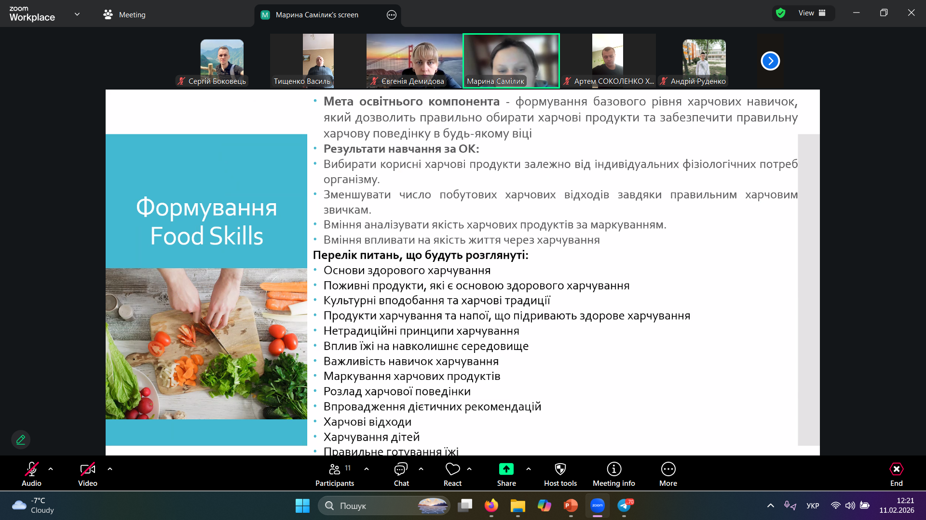Open the Chat panel
This screenshot has height=520, width=926.
tap(401, 469)
